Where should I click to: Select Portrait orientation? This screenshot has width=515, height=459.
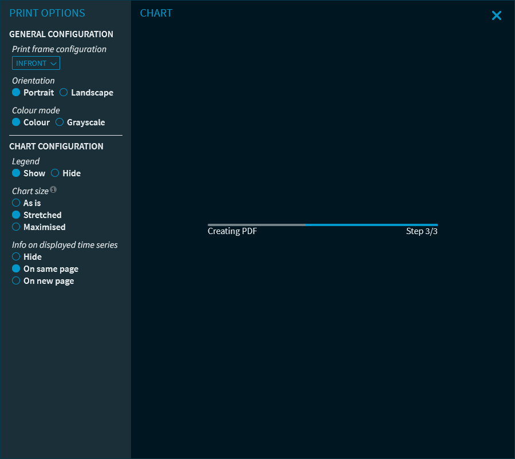point(17,93)
